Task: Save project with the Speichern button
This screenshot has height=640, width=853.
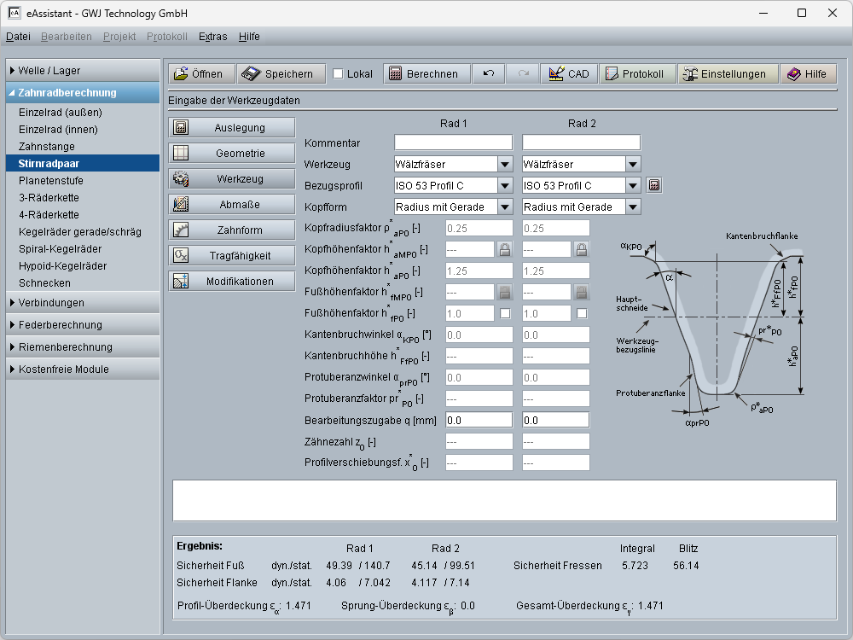Action: point(281,74)
